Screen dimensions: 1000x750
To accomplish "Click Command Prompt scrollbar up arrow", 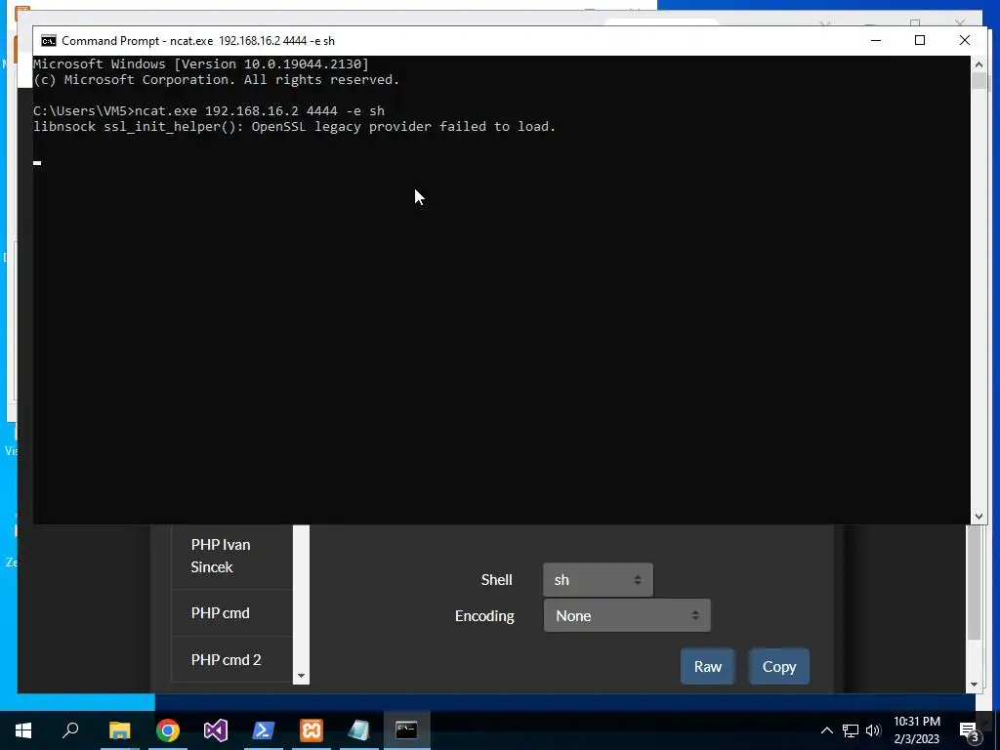I will (x=979, y=64).
